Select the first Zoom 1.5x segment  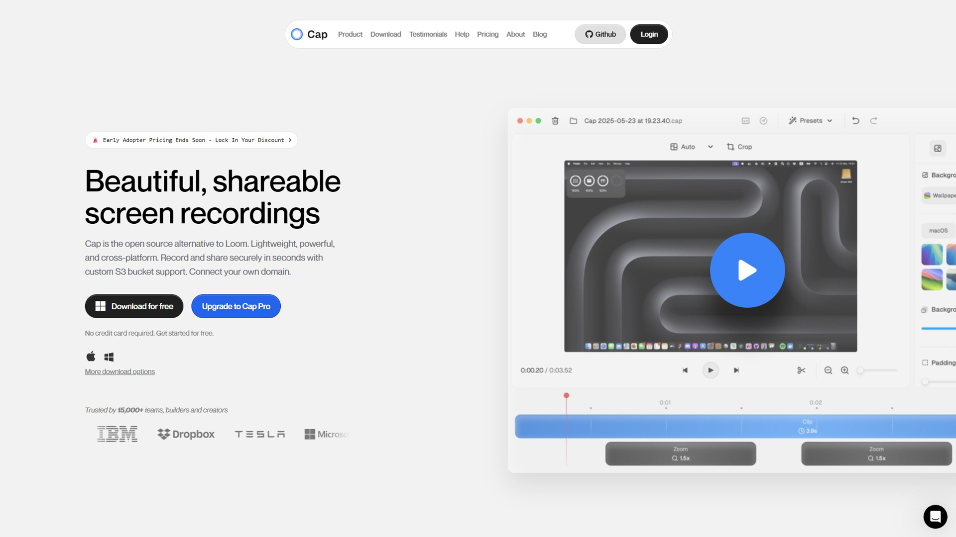point(681,454)
